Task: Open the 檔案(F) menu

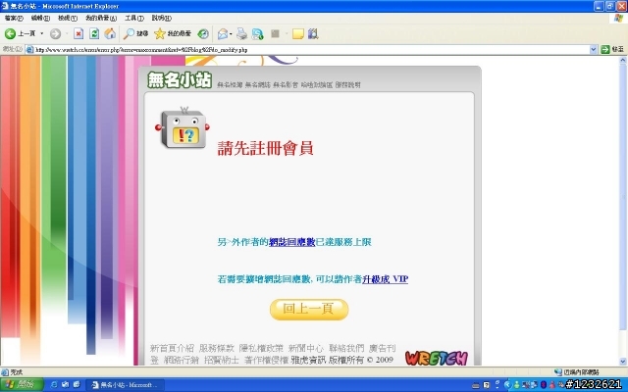Action: pyautogui.click(x=14, y=18)
